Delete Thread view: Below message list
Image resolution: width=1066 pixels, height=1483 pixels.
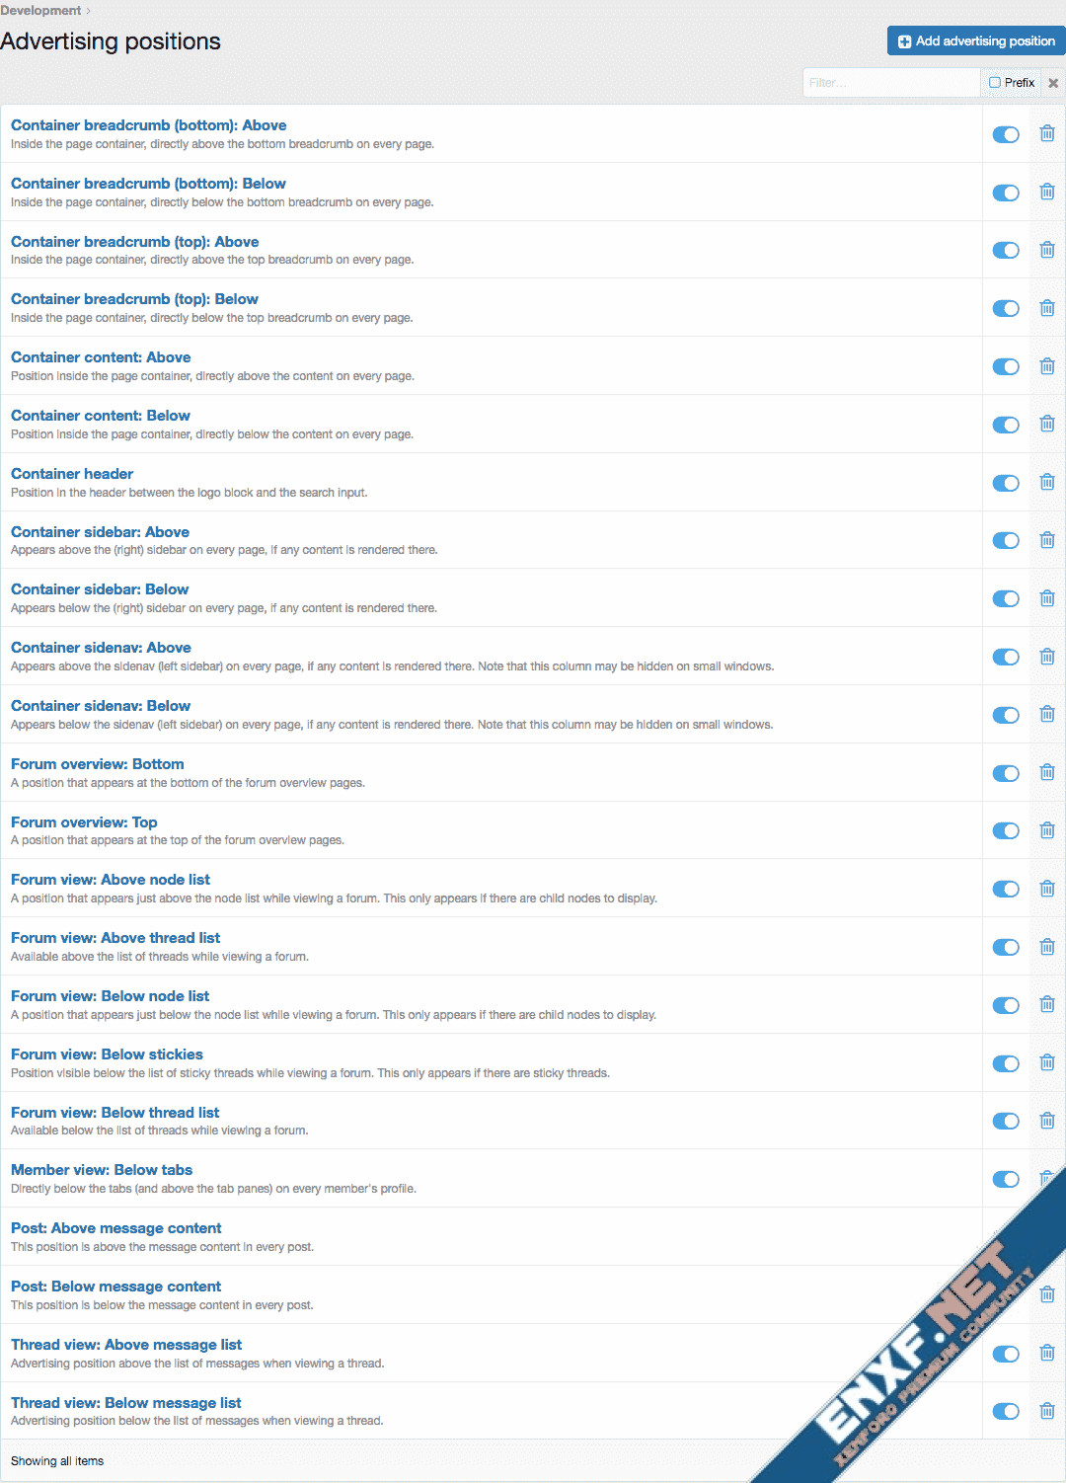tap(1047, 1411)
